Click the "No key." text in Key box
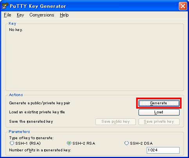This screenshot has height=158, width=189. click(x=16, y=30)
